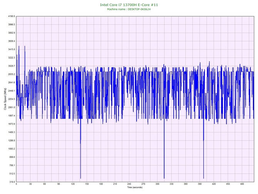
Task: Click the 512.5 y-axis label
Action: 12,174
